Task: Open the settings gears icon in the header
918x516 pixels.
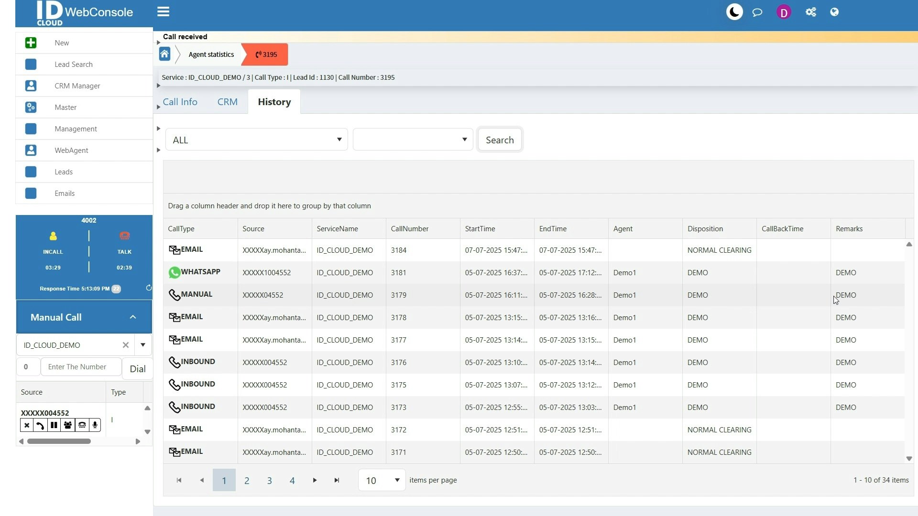Action: [x=810, y=12]
